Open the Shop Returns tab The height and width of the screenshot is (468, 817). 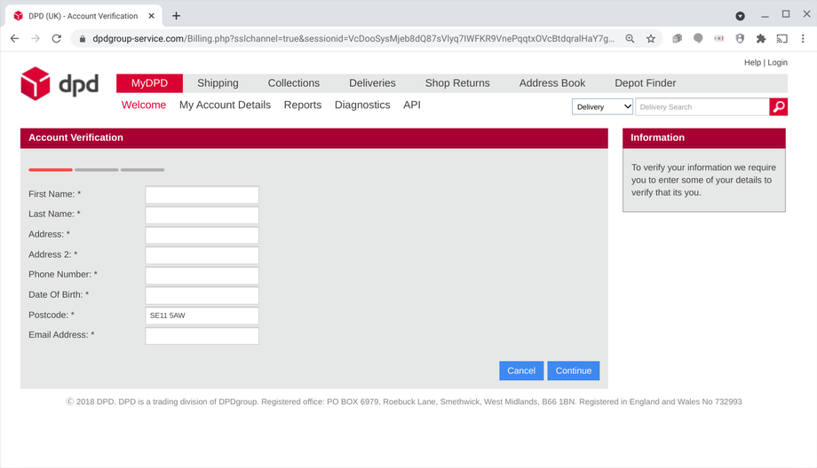point(457,83)
